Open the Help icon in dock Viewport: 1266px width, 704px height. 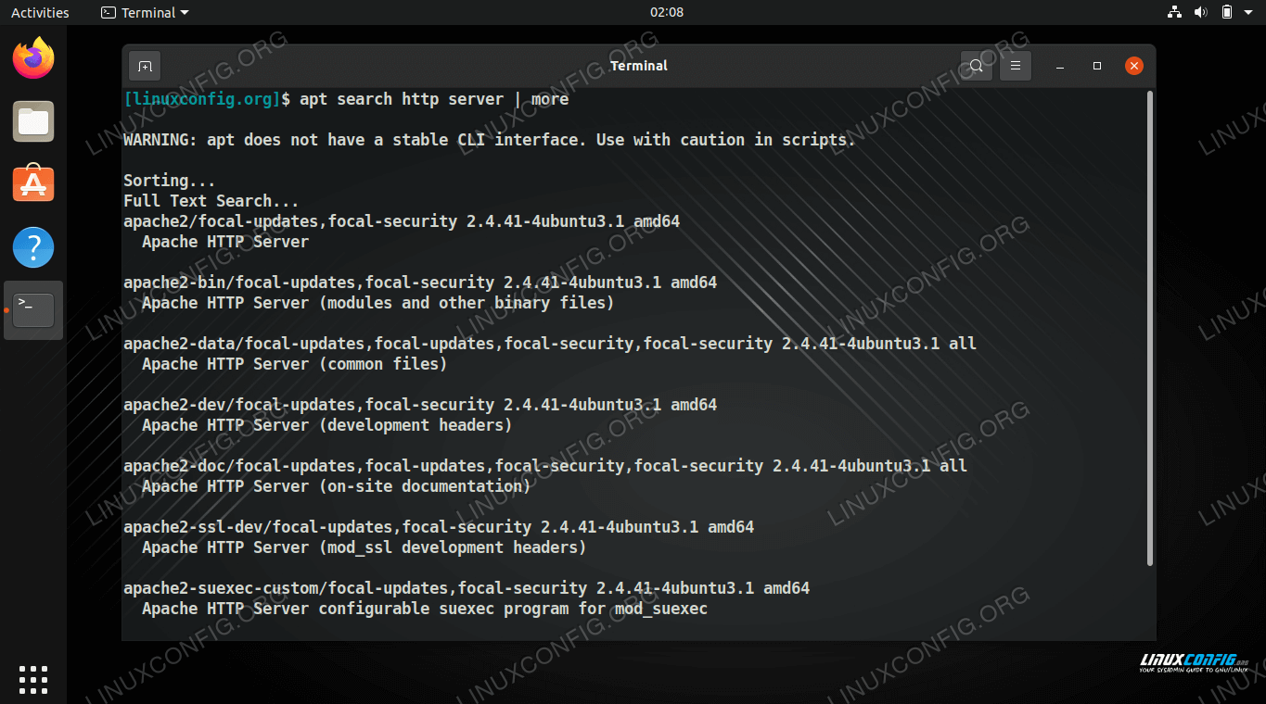pyautogui.click(x=33, y=247)
